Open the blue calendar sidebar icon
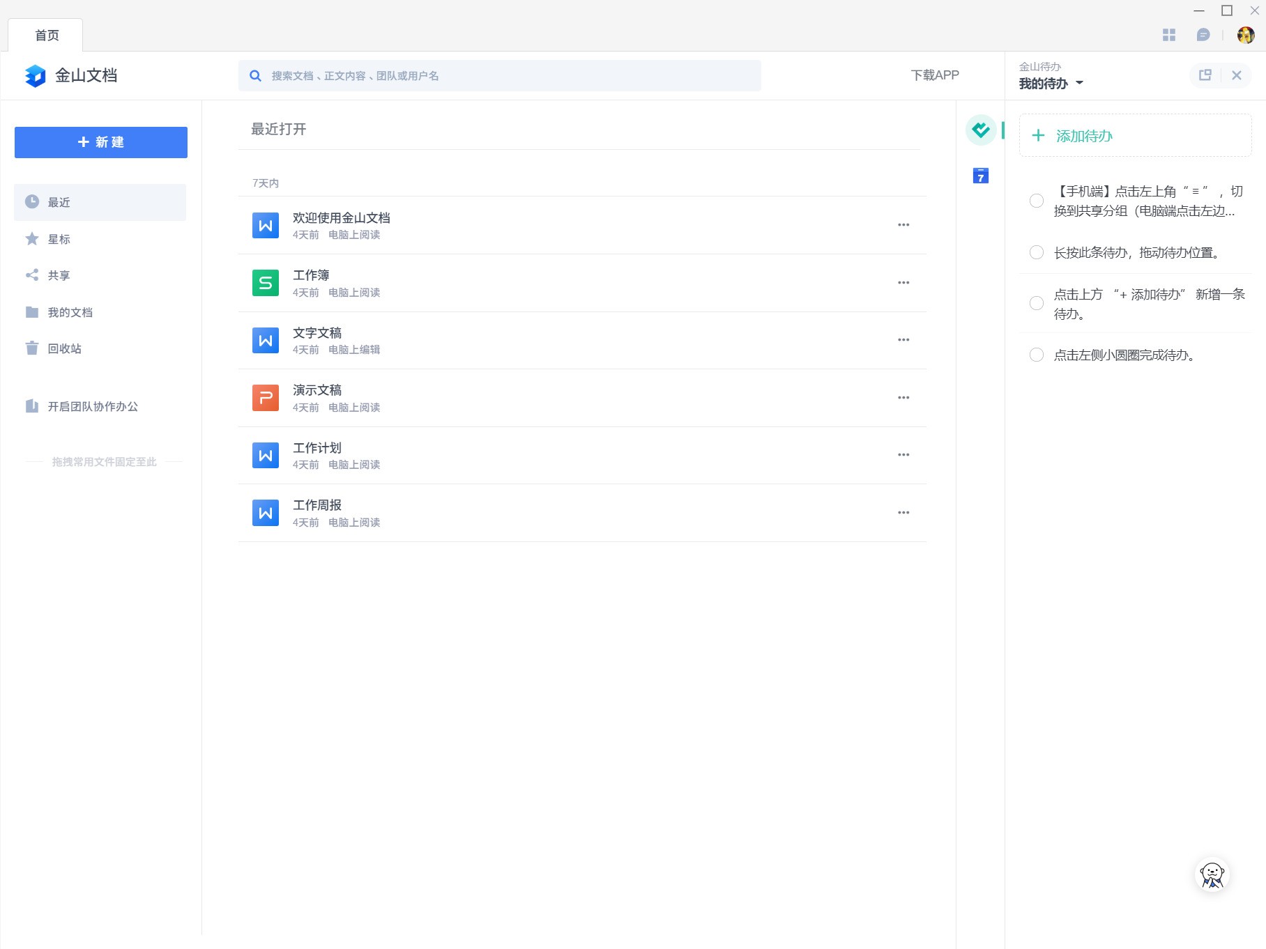This screenshot has width=1266, height=949. pyautogui.click(x=981, y=176)
